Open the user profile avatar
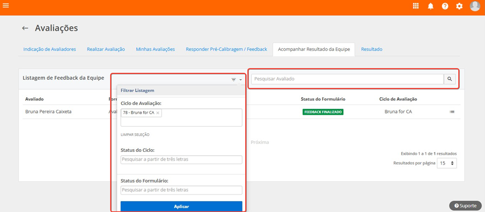Screen dimensions: 485x212 tap(475, 6)
